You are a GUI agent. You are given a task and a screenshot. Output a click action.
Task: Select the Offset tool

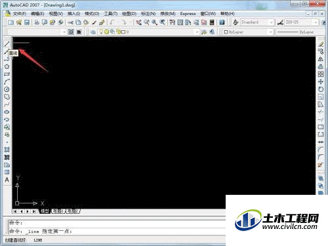(x=321, y=66)
